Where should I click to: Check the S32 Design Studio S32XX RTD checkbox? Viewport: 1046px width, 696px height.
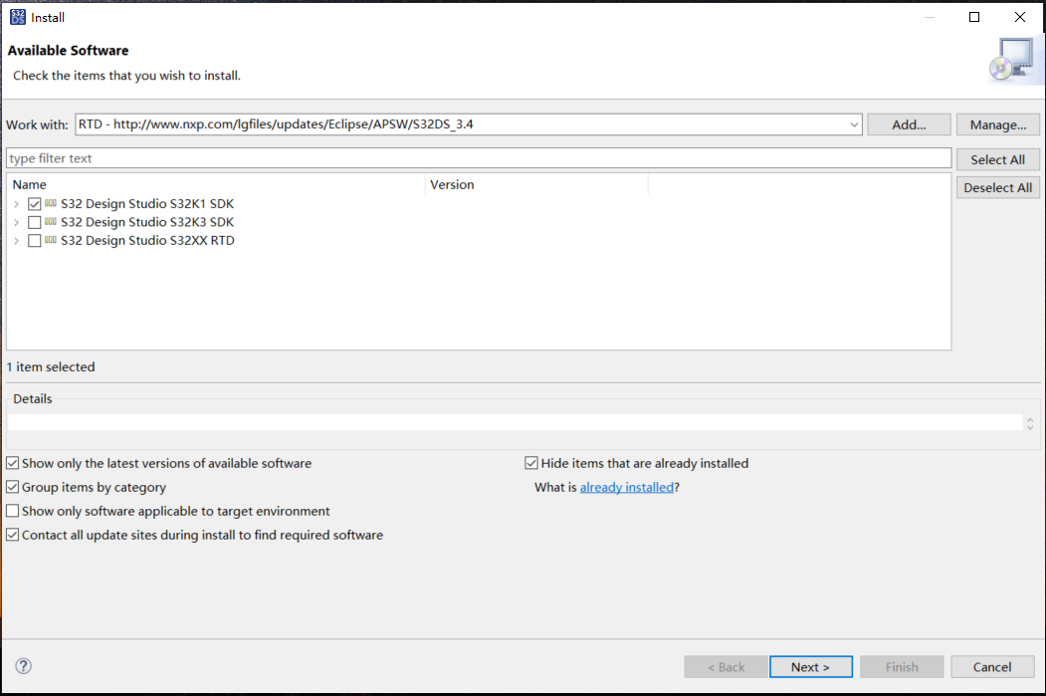(35, 241)
